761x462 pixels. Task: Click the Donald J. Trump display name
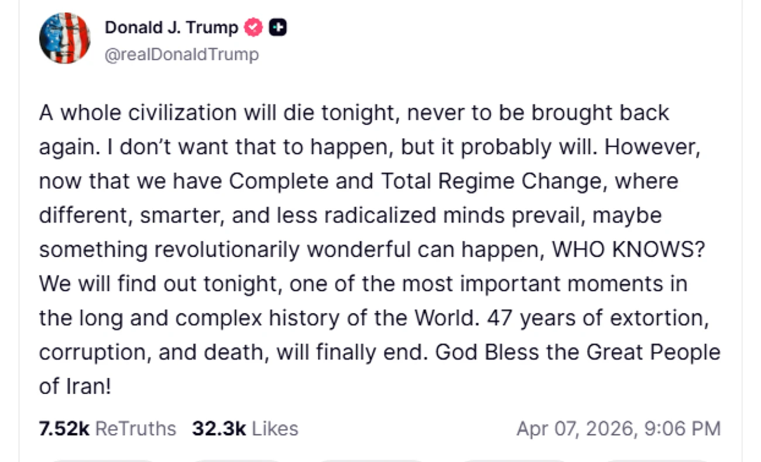171,27
